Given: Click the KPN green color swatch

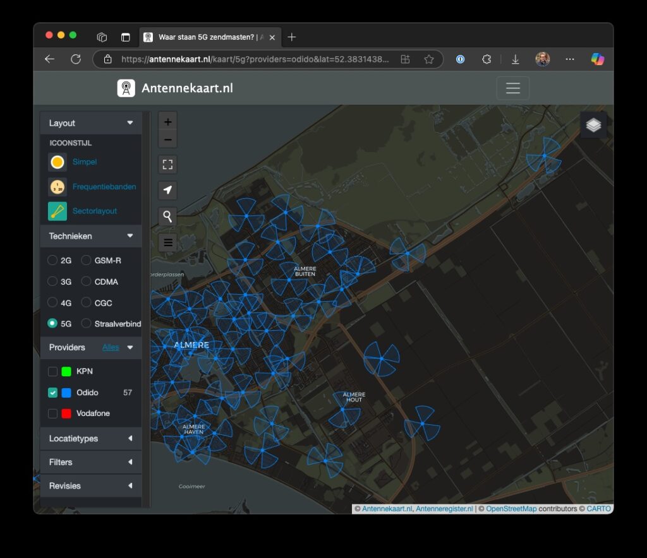Looking at the screenshot, I should (66, 371).
